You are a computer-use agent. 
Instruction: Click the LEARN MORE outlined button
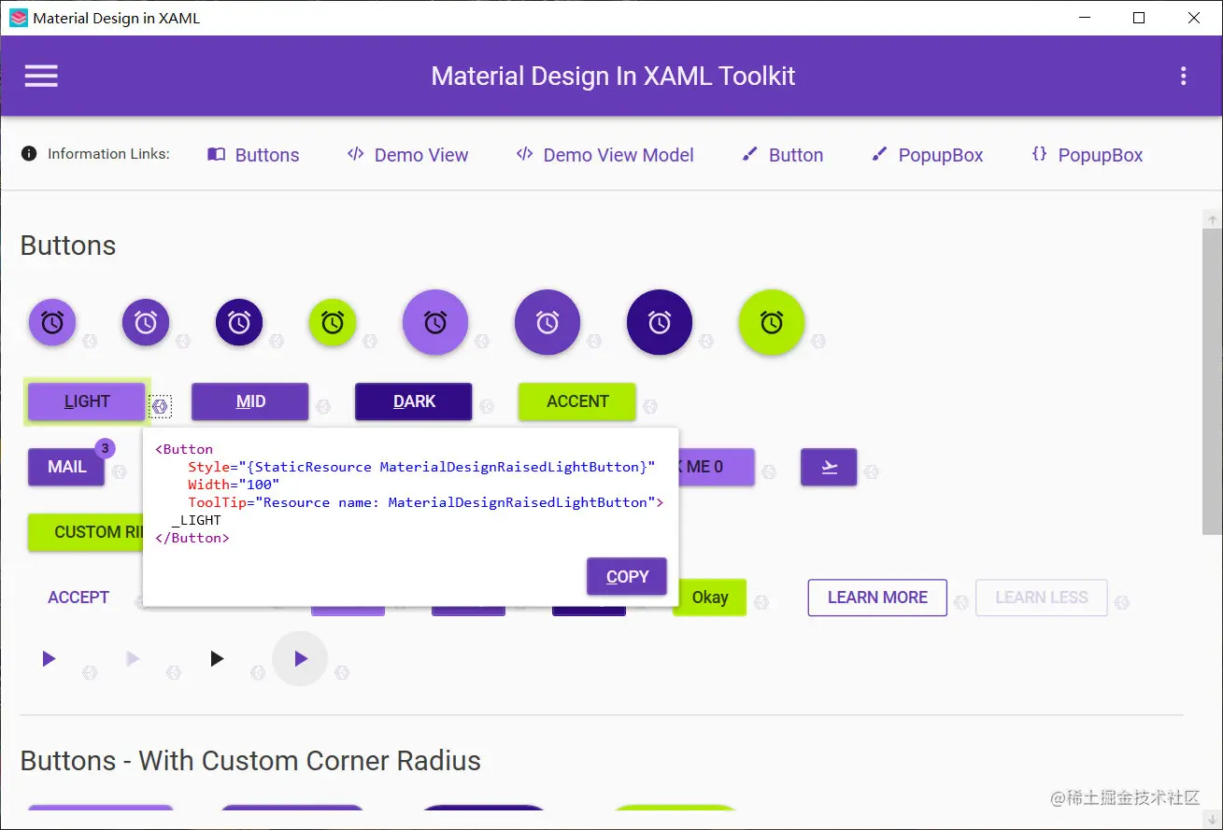(877, 598)
